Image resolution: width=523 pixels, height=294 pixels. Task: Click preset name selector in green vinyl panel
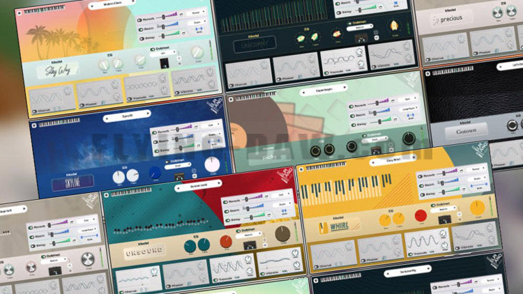tap(324, 90)
